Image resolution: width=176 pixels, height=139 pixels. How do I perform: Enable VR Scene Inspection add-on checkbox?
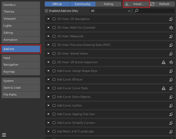coord(54,62)
